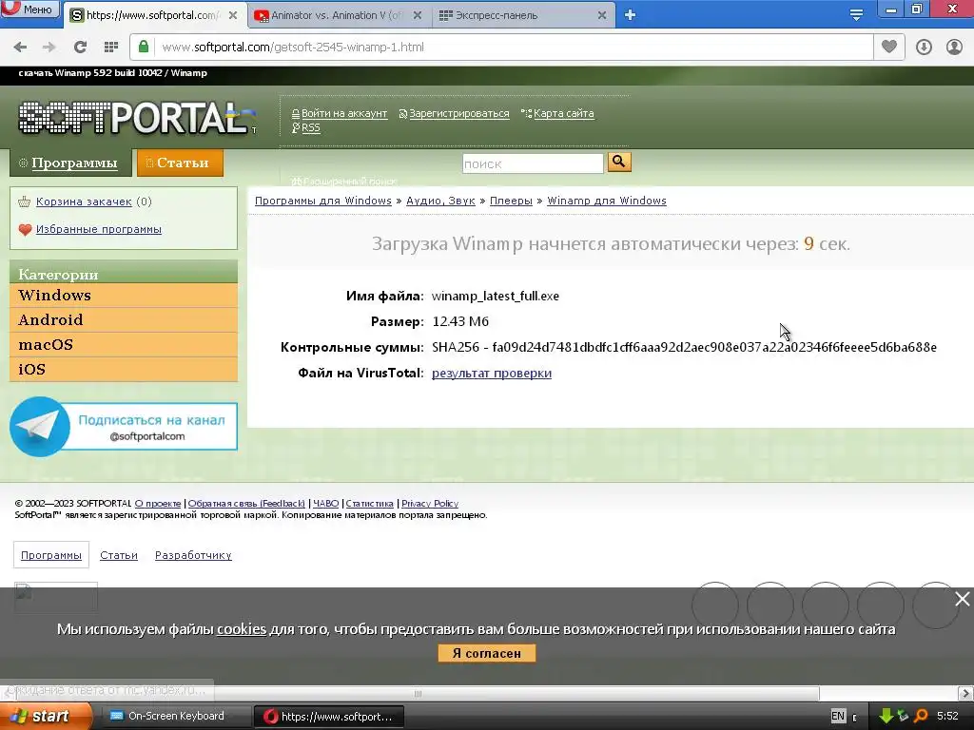Click the EN language indicator in tray

(x=837, y=717)
